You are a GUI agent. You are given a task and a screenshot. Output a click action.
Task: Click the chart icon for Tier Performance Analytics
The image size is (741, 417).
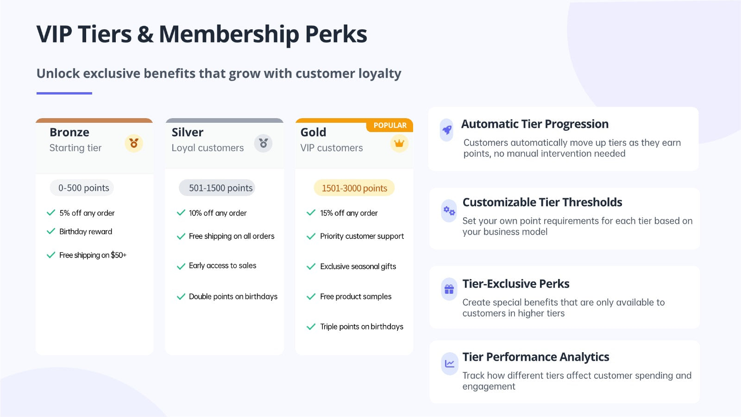[450, 364]
